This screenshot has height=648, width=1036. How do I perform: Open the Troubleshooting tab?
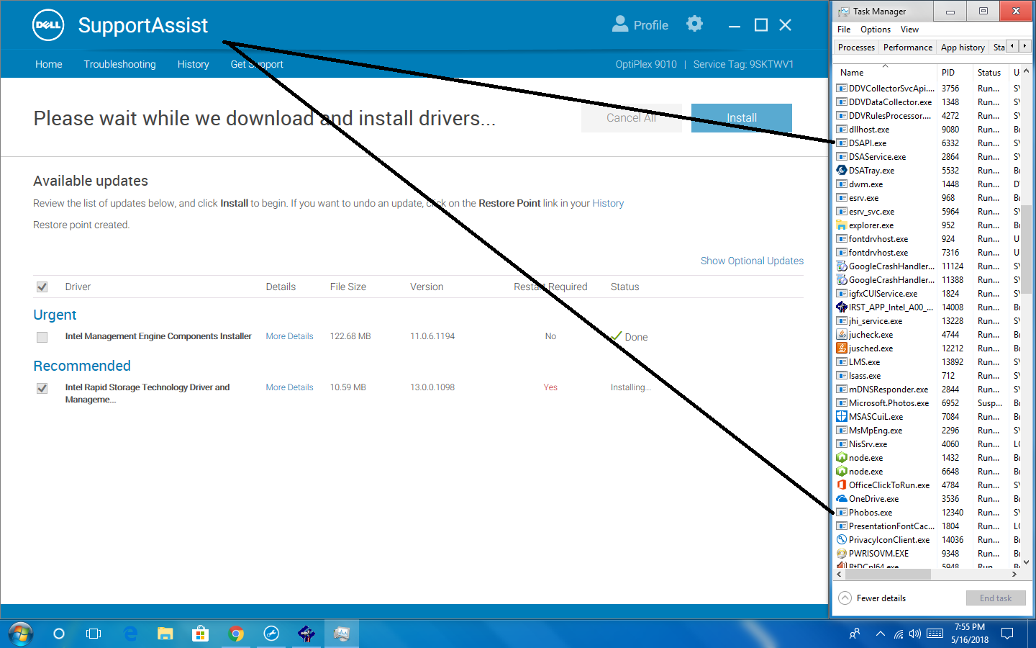[119, 64]
